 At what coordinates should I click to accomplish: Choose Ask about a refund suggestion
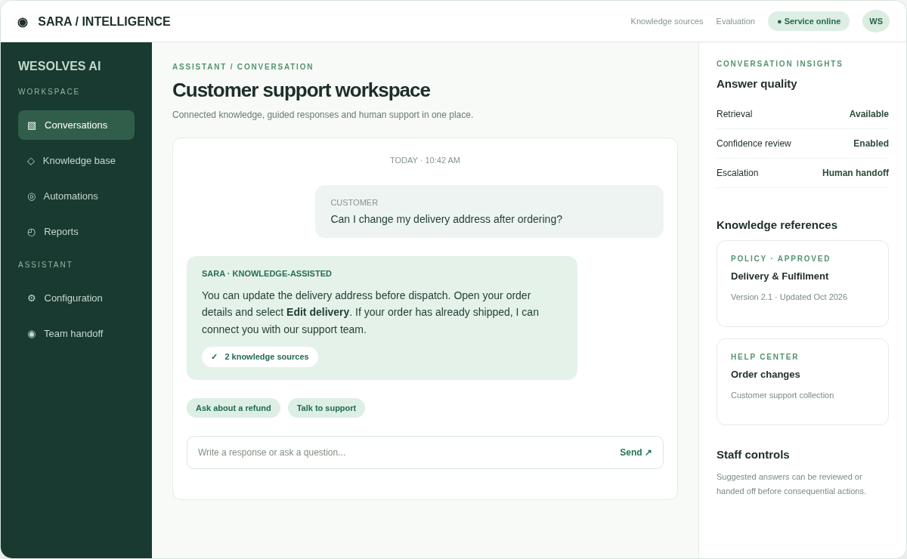coord(234,408)
